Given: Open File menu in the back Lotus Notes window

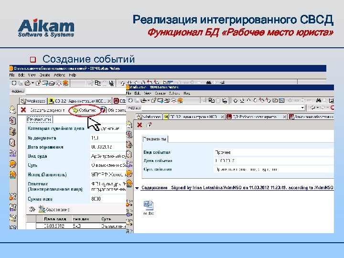Looking at the screenshot, I should [x=12, y=75].
